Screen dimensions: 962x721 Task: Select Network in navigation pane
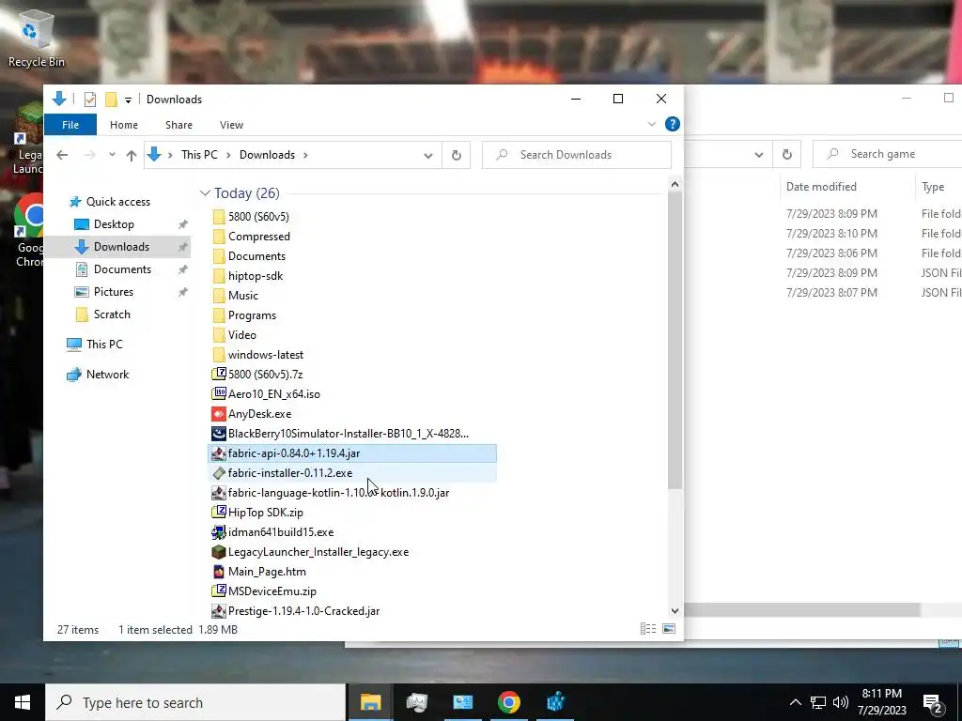[x=107, y=374]
